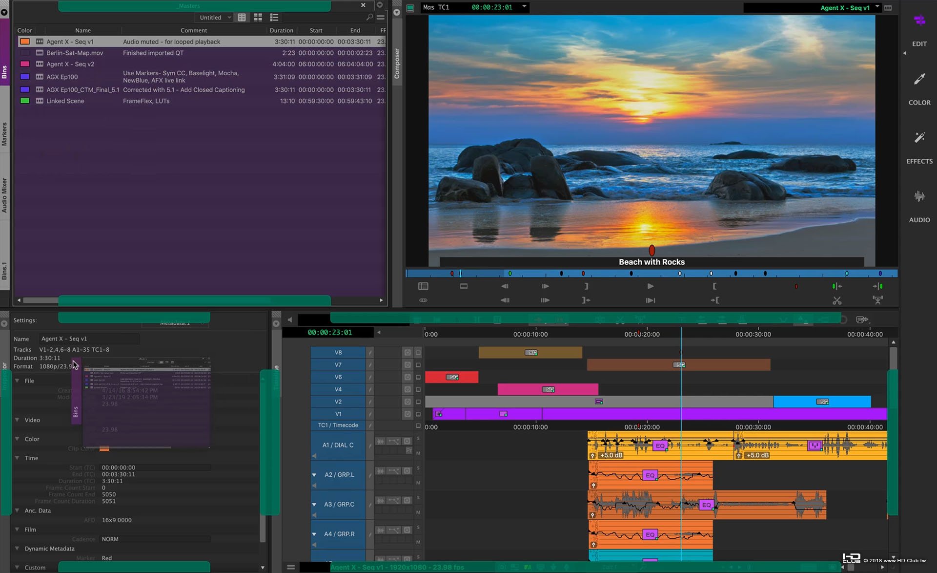Toggle the V8 track power button
Viewport: 937px width, 573px height.
[x=407, y=352]
